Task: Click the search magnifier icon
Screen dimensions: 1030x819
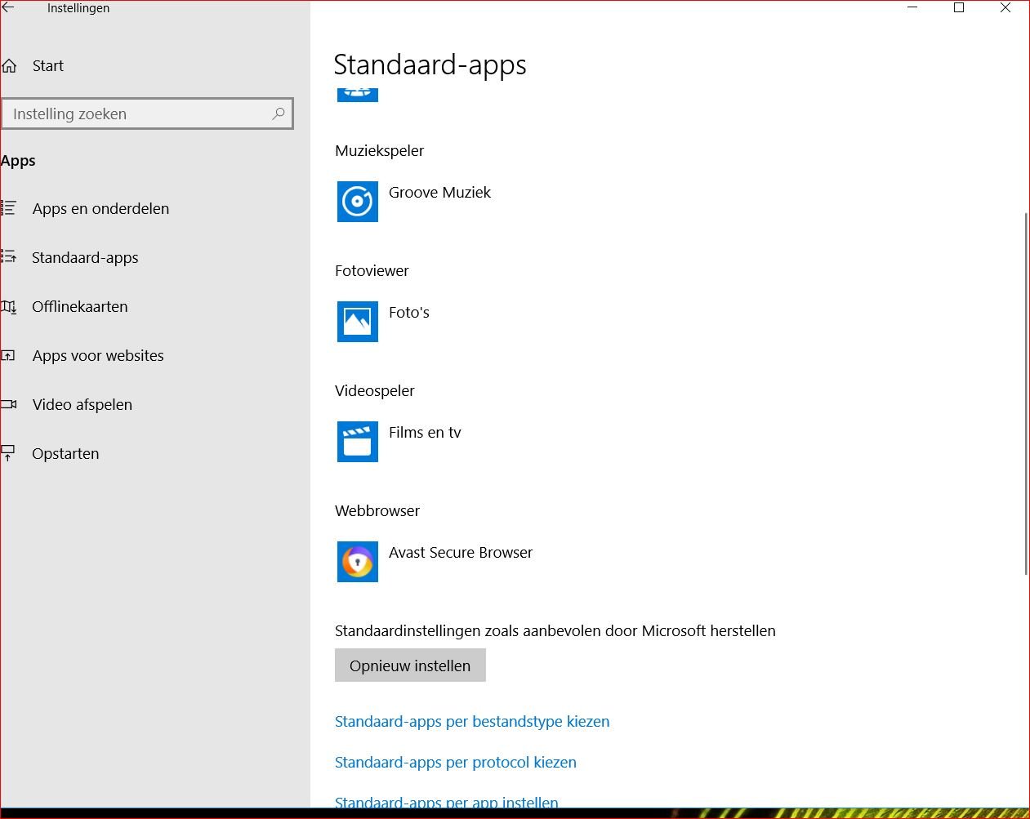Action: [x=278, y=114]
